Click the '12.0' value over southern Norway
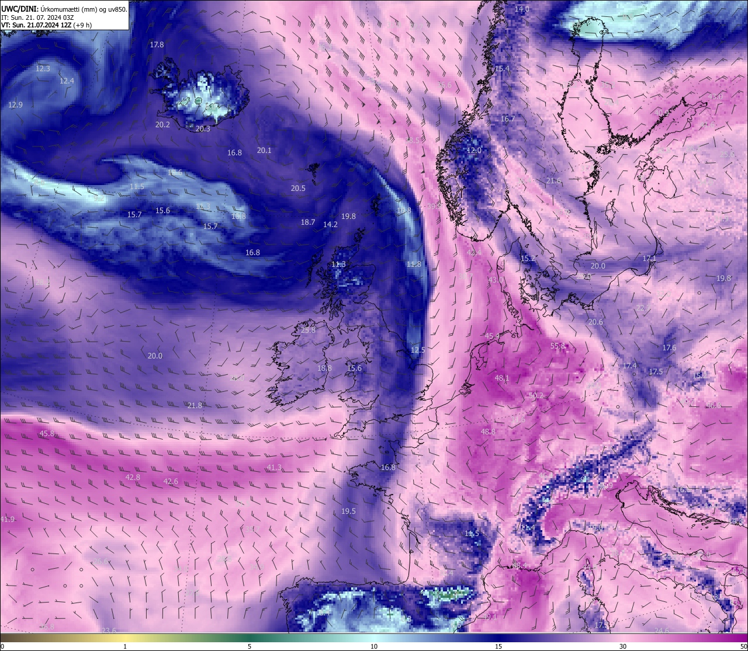748x651 pixels. 473,150
